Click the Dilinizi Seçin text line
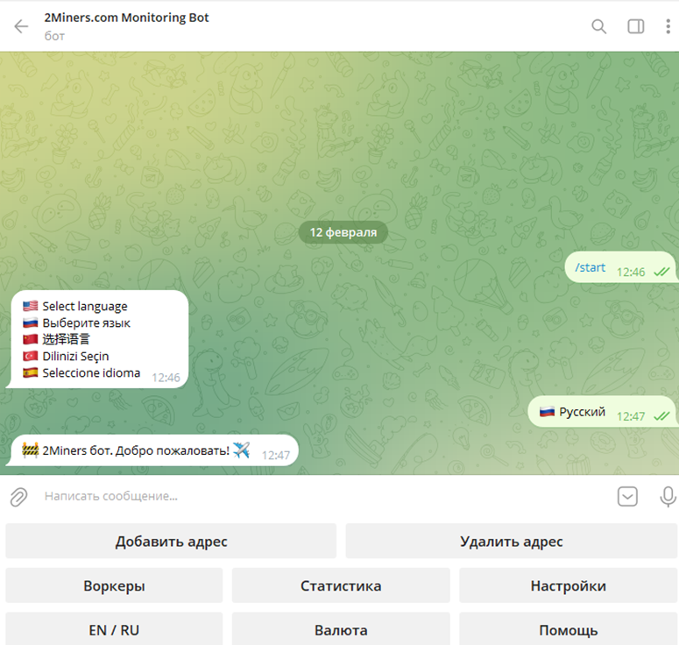The height and width of the screenshot is (645, 679). point(75,356)
